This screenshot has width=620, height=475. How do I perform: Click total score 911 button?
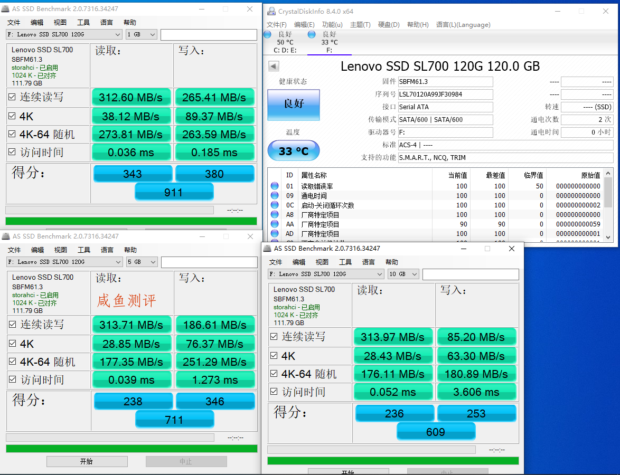174,193
